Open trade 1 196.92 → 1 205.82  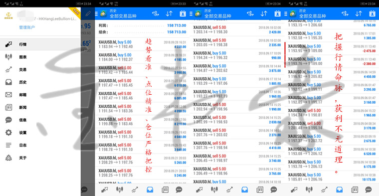332,74
